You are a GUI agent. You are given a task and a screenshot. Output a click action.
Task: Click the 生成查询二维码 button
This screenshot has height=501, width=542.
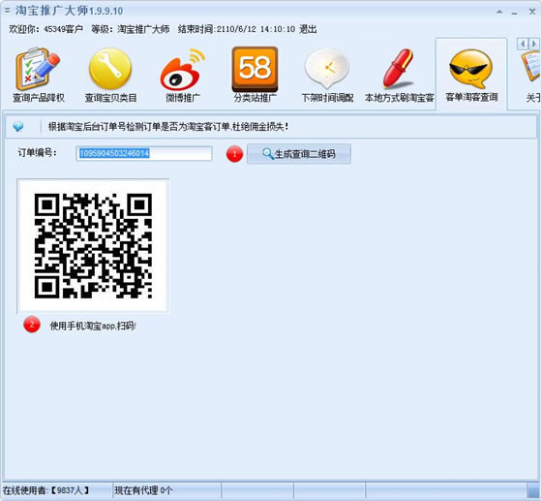pos(299,154)
